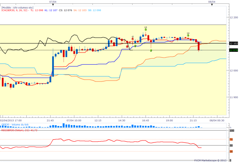The width and height of the screenshot is (240, 162).
Task: Click the tallest blue volume bar
Action: (64, 125)
